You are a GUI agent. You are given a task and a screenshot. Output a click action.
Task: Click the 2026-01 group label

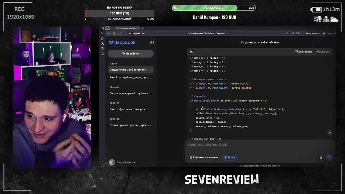click(114, 103)
